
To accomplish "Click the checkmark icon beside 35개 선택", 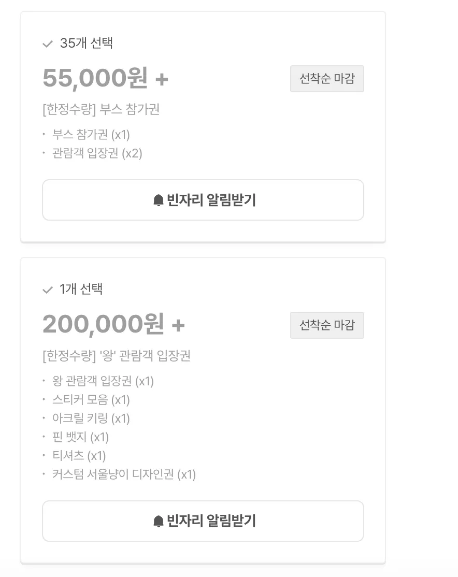I will point(48,44).
